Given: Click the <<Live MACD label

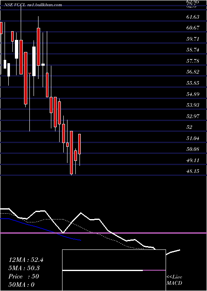Looking at the screenshot, I should pyautogui.click(x=174, y=280).
